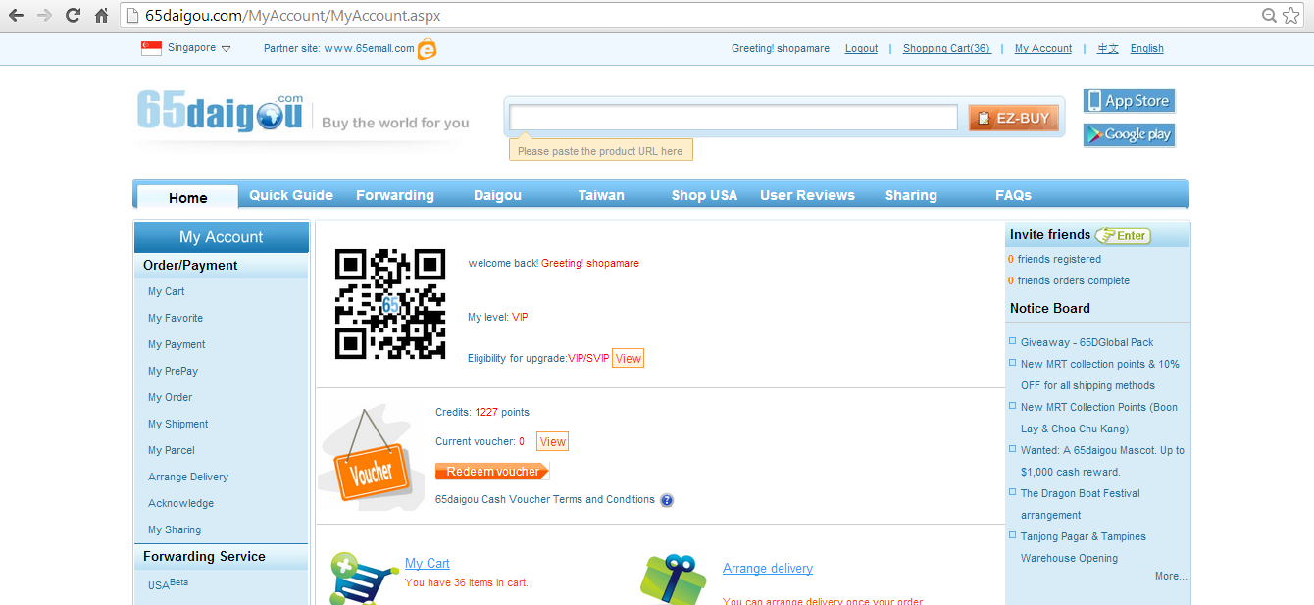The height and width of the screenshot is (605, 1314).
Task: Open My Favorite in sidebar
Action: 176,318
